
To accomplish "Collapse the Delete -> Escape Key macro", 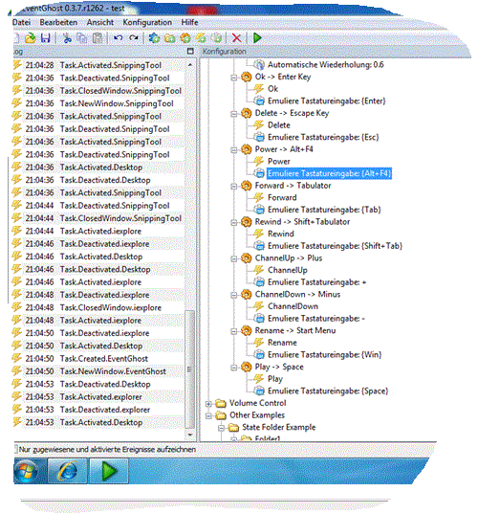I will pyautogui.click(x=234, y=114).
